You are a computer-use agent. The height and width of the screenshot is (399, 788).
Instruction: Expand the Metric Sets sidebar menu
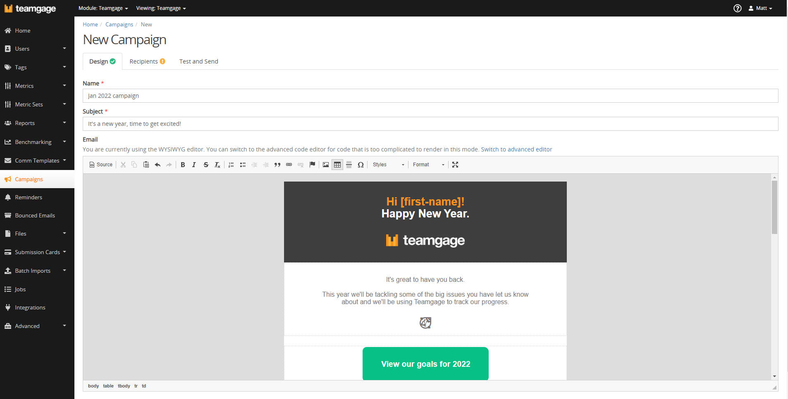(x=37, y=104)
